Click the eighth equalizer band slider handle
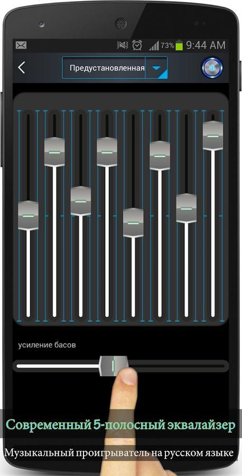Viewport: 242px width, 476px height. [x=213, y=136]
